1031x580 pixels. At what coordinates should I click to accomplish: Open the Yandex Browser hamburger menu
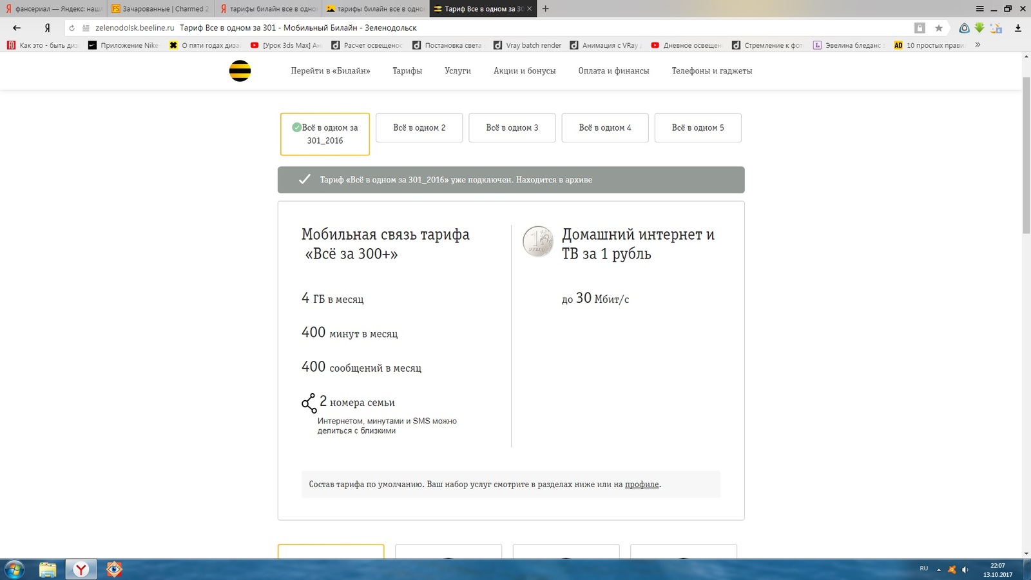click(979, 8)
